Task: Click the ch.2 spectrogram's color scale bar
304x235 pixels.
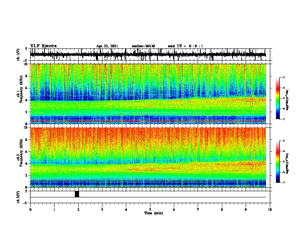Action: [x=278, y=162]
